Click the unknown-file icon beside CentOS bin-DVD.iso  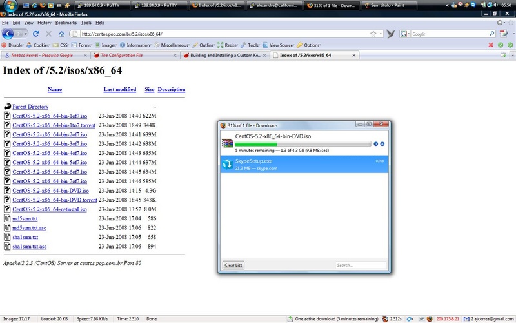tap(7, 190)
